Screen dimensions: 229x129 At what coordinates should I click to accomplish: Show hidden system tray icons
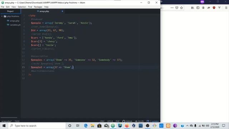coord(187,126)
